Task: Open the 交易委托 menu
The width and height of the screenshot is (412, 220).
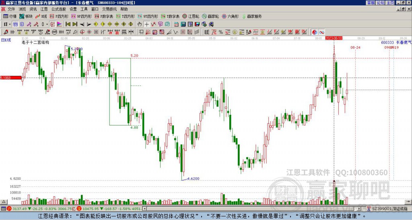Action: click(x=109, y=9)
